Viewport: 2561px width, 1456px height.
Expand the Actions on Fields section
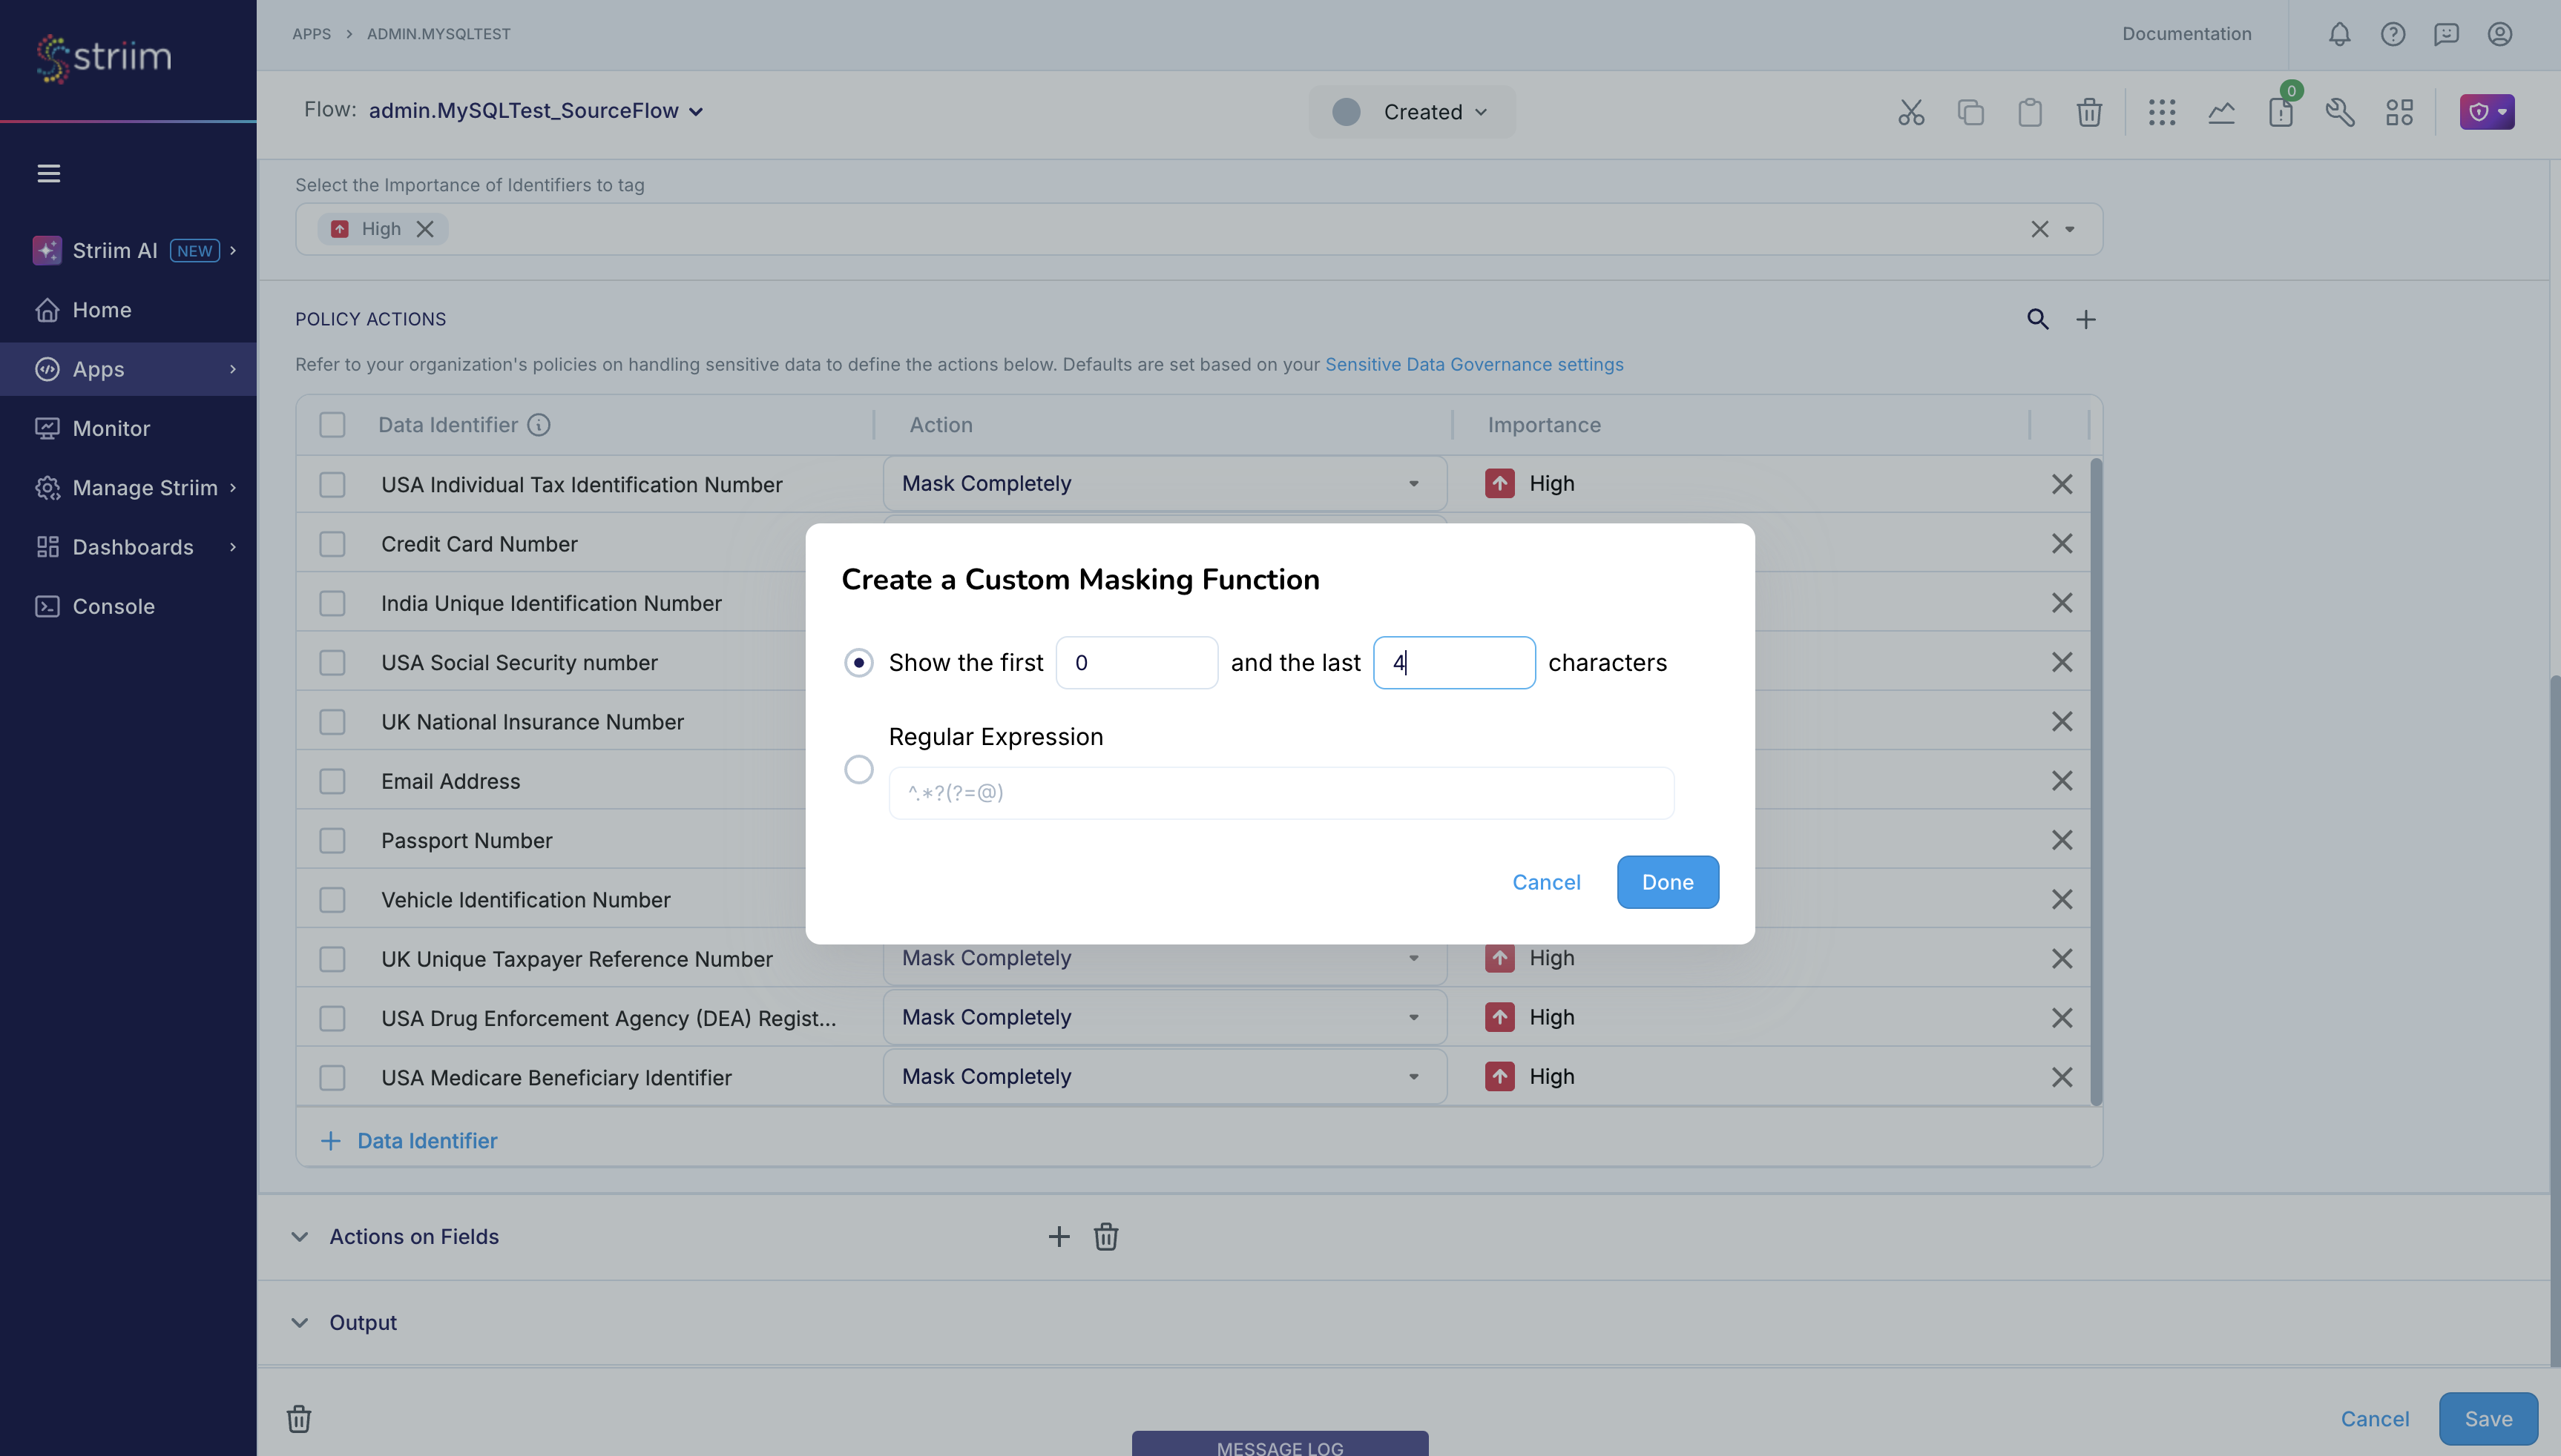coord(299,1237)
